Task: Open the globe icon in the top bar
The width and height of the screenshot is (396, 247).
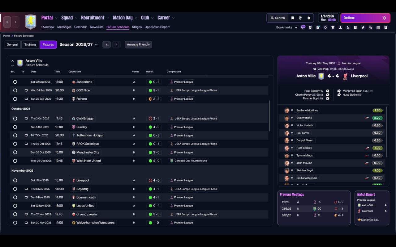Action: 300,18
